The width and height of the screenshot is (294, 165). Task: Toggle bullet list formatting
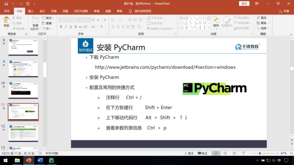[x=113, y=20]
